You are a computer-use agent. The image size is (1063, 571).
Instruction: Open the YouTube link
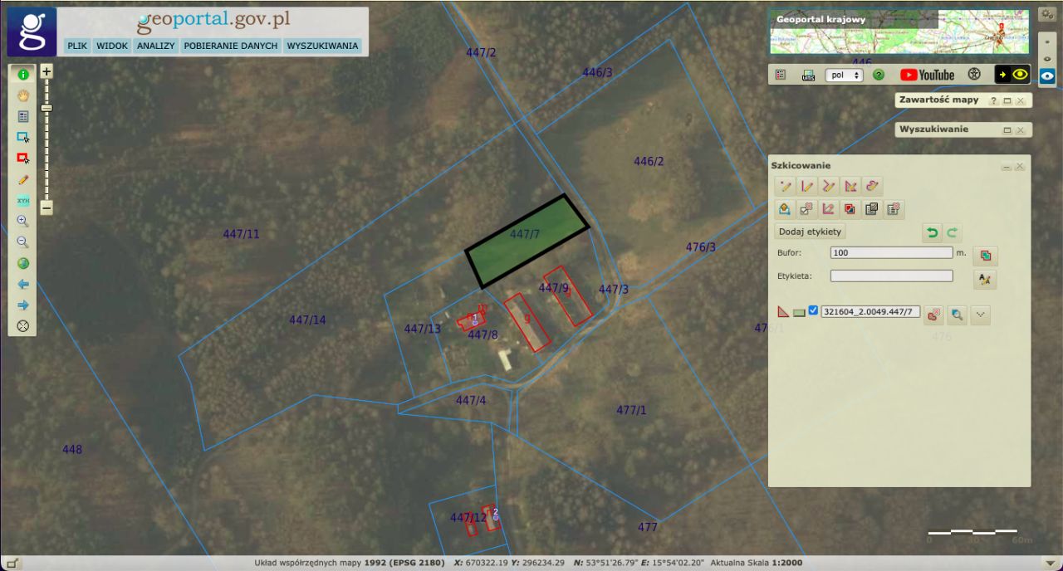click(x=927, y=75)
